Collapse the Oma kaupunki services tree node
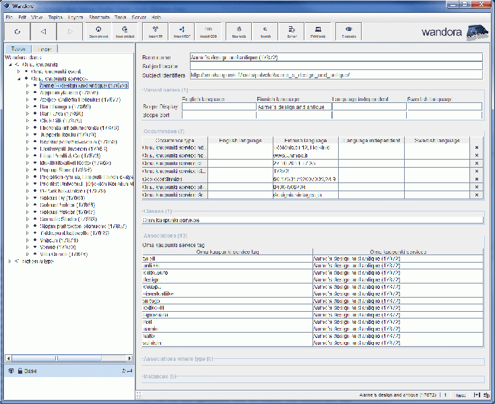Screen dimensions: 495x404 tap(18, 78)
